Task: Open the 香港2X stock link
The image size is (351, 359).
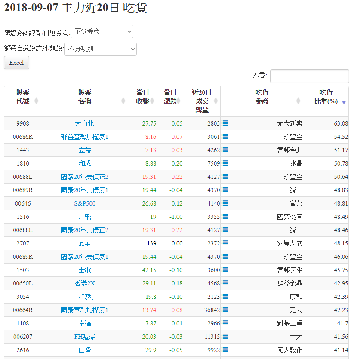Action: click(x=84, y=283)
